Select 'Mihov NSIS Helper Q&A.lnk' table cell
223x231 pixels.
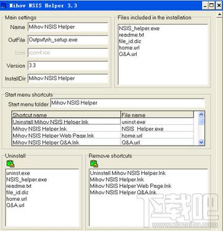[x=66, y=142]
